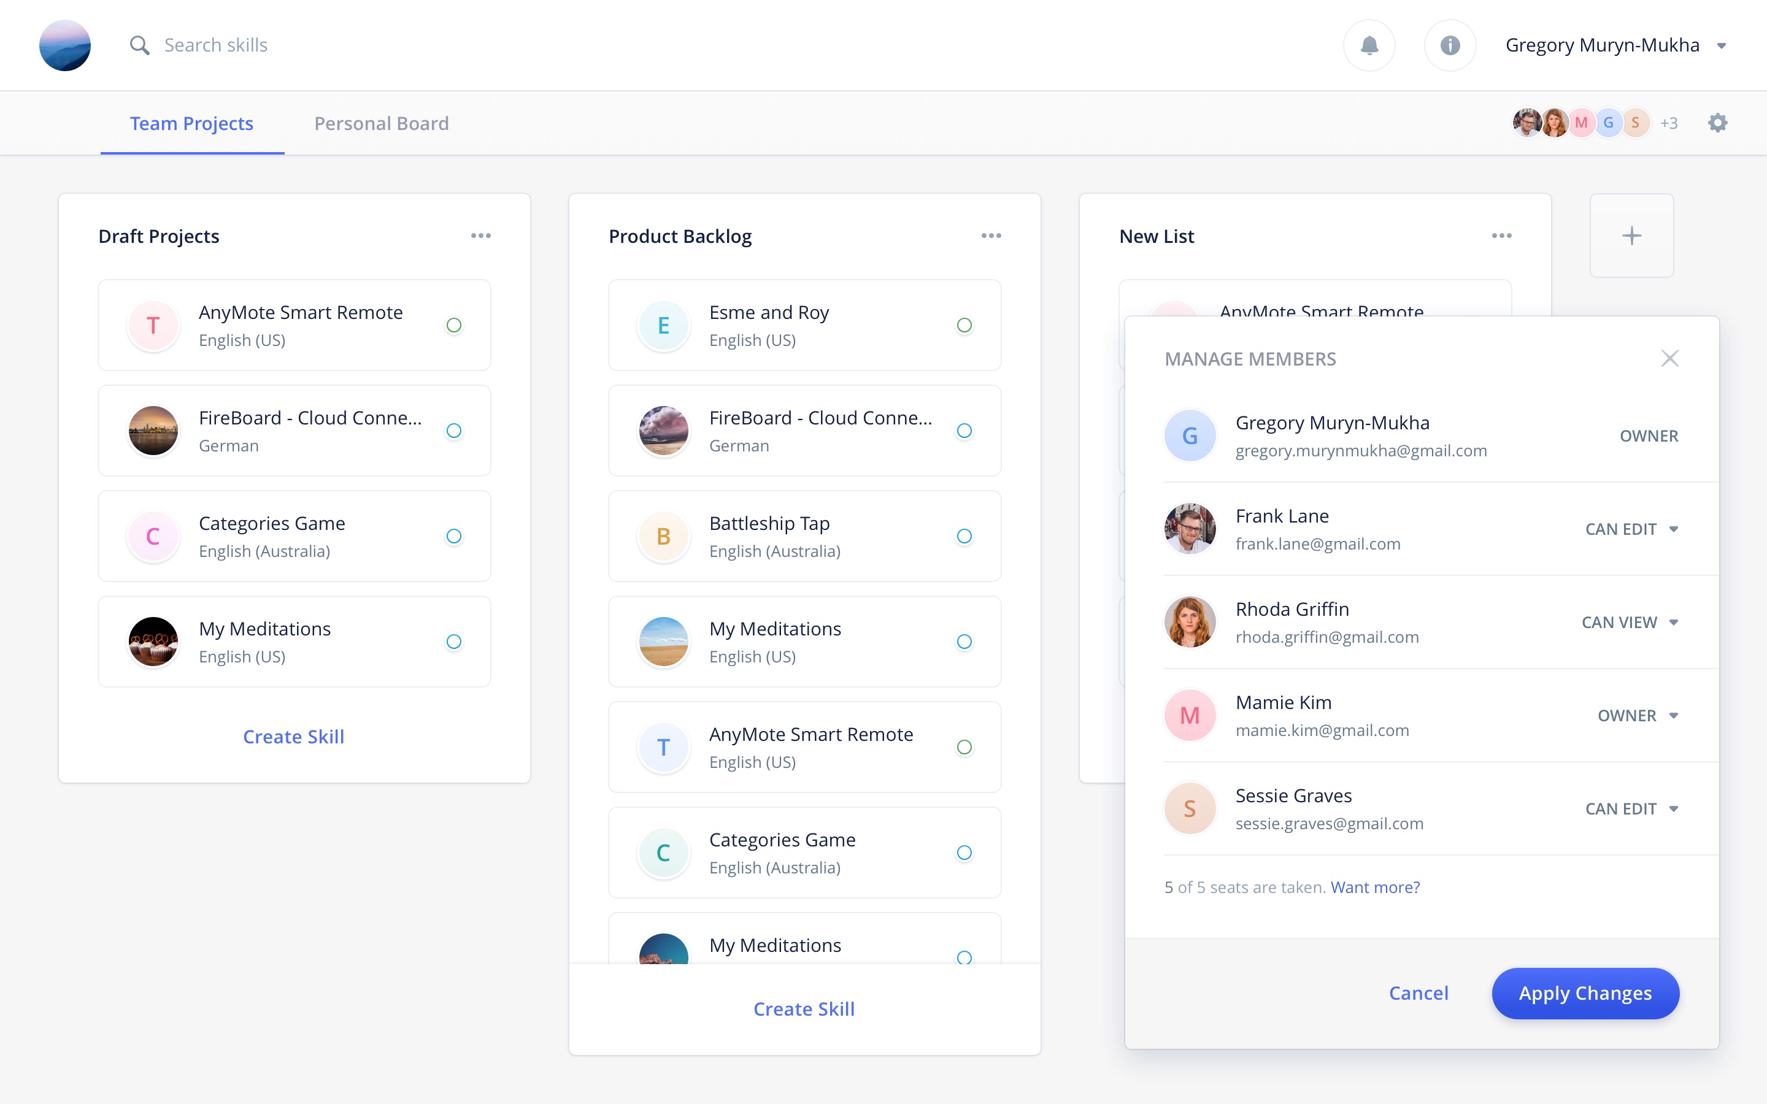Switch to the Personal Board tab

click(381, 123)
